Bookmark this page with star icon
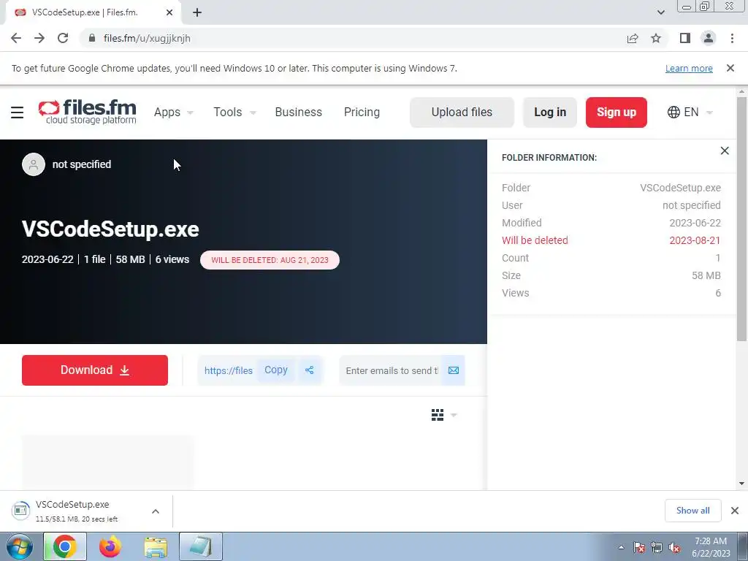The width and height of the screenshot is (748, 561). point(657,38)
